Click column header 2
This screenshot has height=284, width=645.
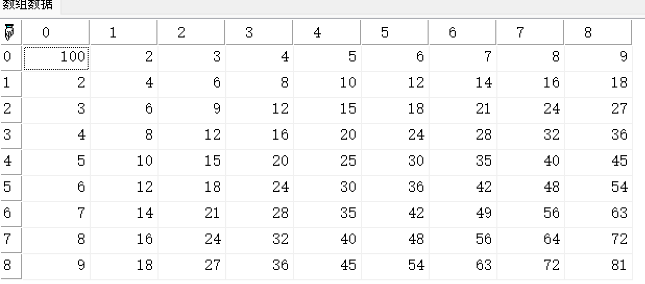coord(191,33)
